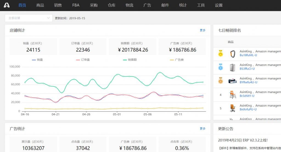Image resolution: width=281 pixels, height=152 pixels.
Task: Click the bronze medal third-place icon
Action: pyautogui.click(x=220, y=80)
